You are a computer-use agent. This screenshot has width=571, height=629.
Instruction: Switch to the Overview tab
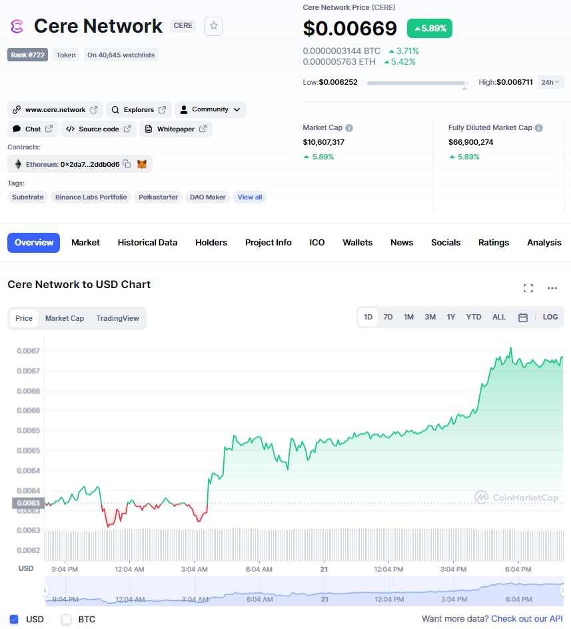click(34, 243)
